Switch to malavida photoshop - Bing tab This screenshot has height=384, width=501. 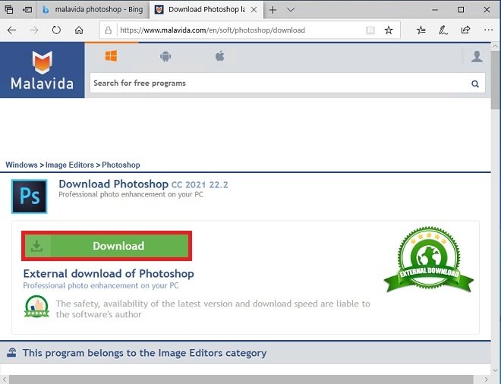(x=93, y=10)
